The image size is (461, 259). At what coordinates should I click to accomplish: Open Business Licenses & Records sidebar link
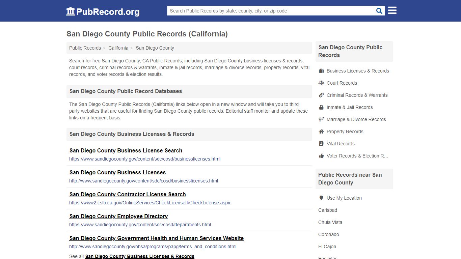(x=358, y=71)
